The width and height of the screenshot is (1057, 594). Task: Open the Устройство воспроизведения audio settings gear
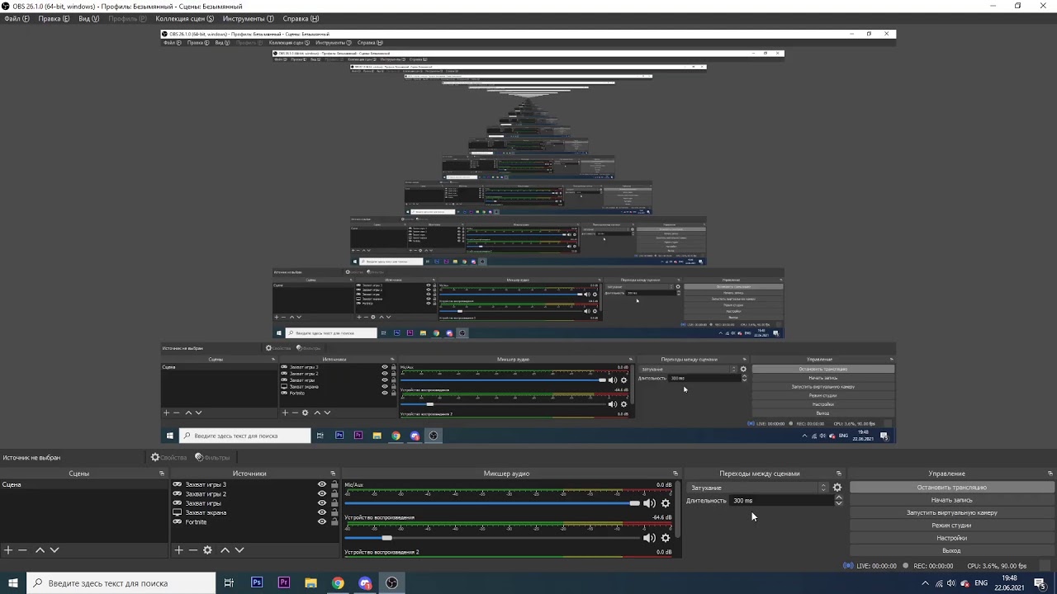click(x=666, y=538)
